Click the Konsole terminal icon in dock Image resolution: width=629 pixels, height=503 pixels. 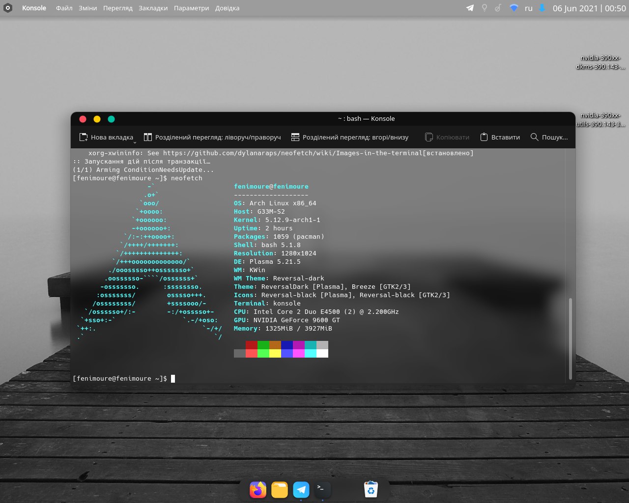tap(322, 489)
